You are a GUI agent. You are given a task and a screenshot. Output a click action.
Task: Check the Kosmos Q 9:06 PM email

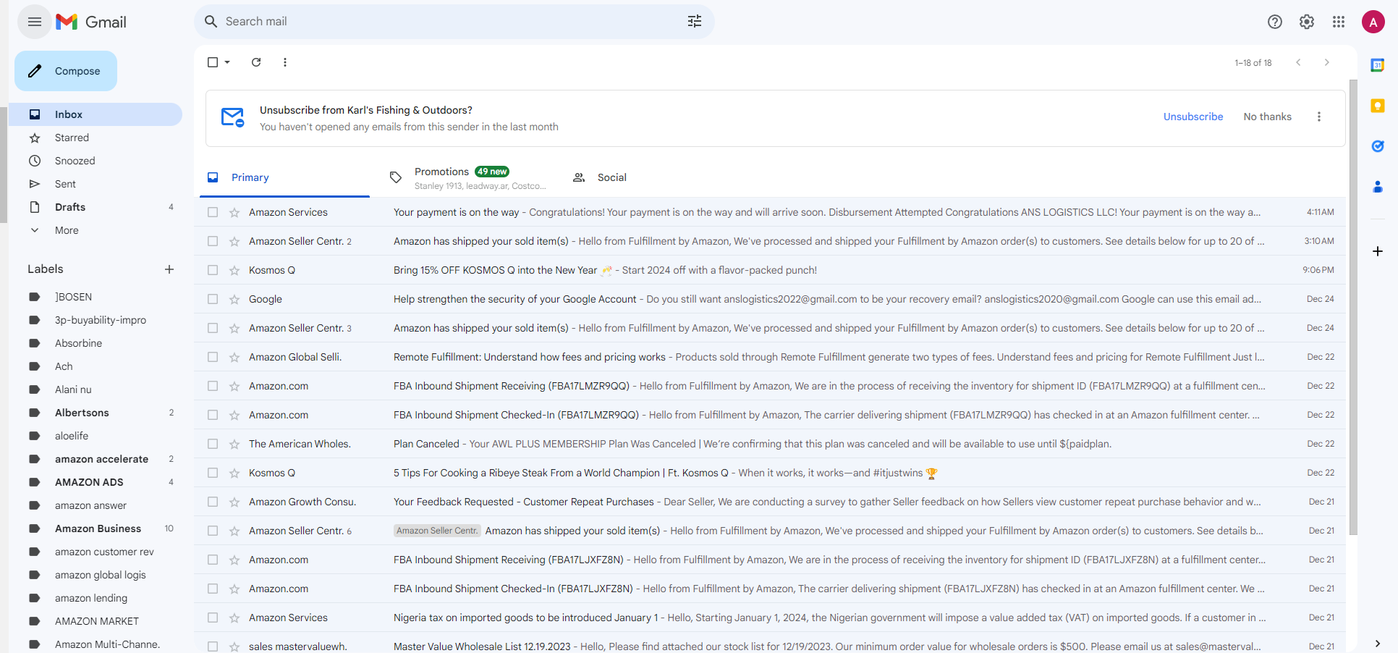213,270
